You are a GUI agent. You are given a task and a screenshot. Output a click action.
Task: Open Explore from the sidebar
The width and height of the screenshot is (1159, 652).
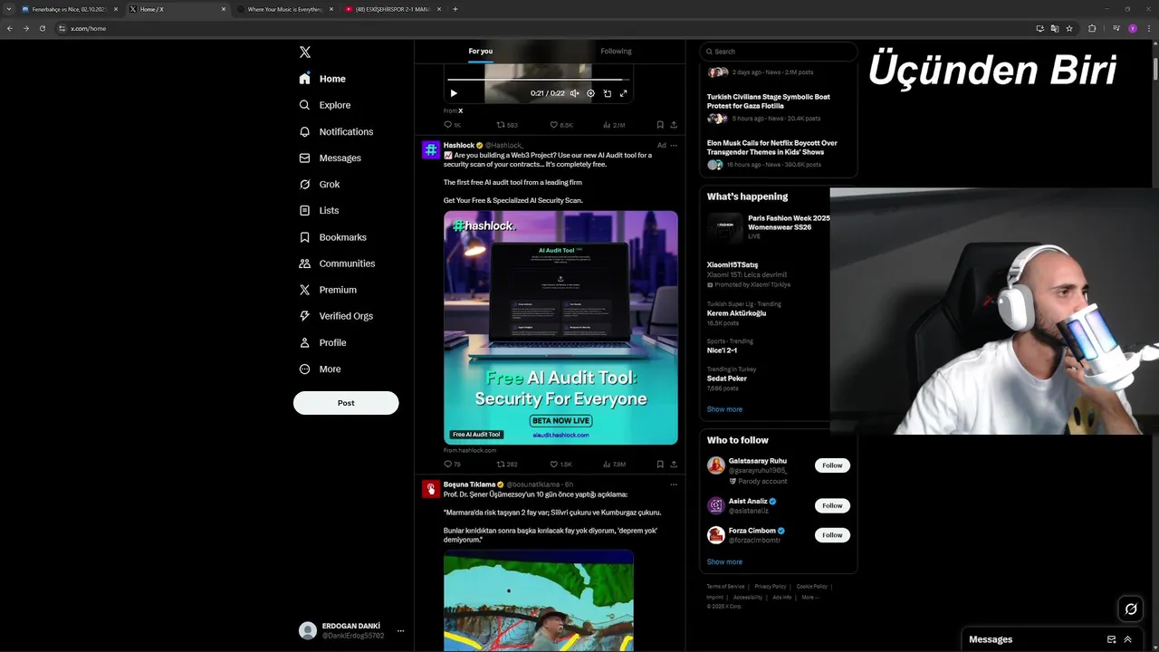coord(324,105)
